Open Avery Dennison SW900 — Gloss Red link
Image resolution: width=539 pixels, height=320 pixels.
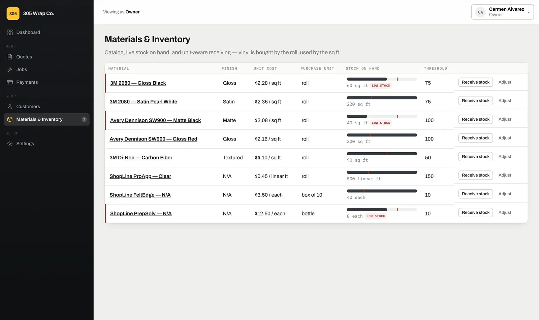coord(153,139)
